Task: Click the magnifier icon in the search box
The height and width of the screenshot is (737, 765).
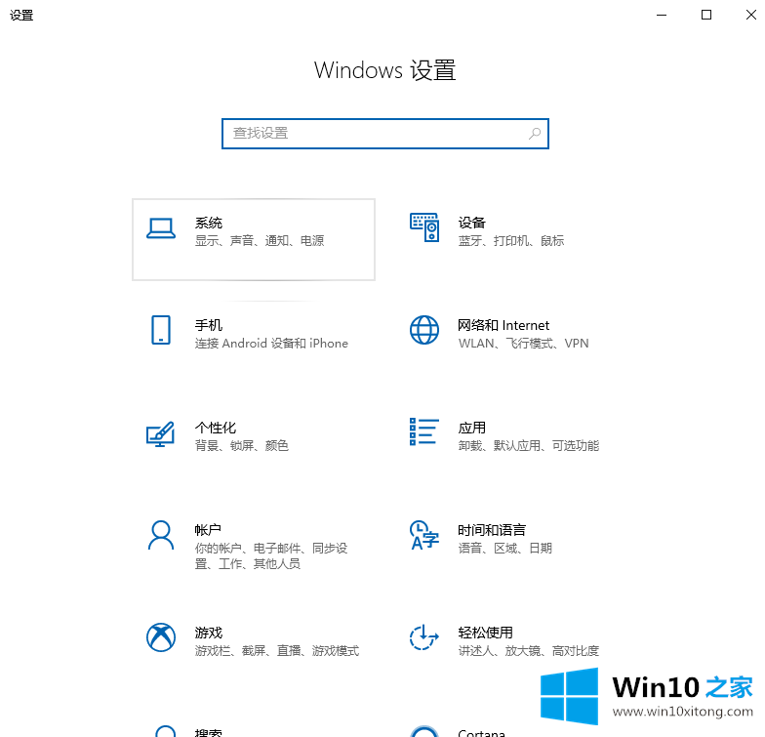Action: click(535, 134)
